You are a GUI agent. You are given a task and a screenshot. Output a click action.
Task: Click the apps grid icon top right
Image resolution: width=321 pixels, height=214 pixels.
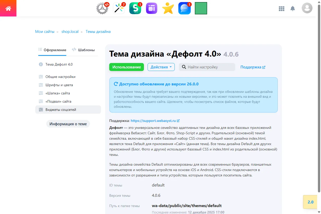281,8
